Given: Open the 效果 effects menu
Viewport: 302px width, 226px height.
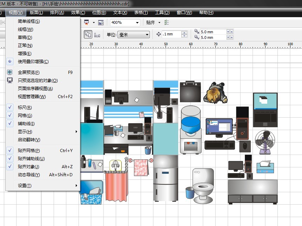Looking at the screenshot, I should [78, 13].
